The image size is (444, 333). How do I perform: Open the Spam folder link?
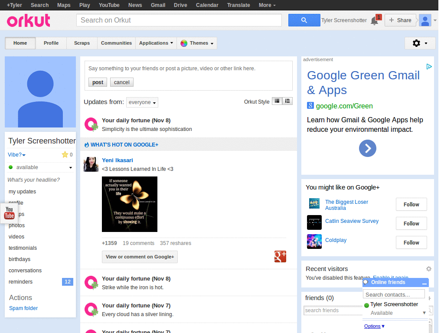(x=23, y=308)
